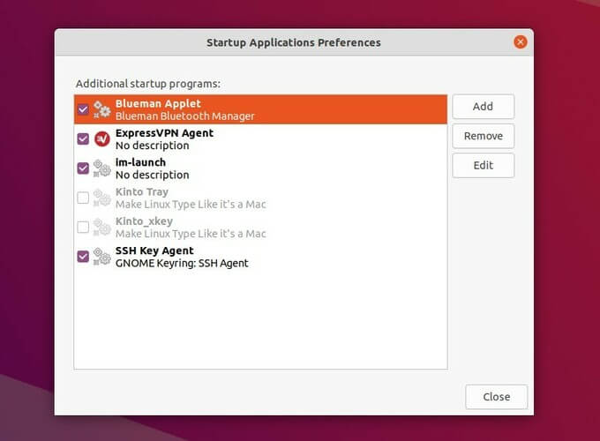Click the "Additional startup programs:" label
600x441 pixels.
(148, 84)
